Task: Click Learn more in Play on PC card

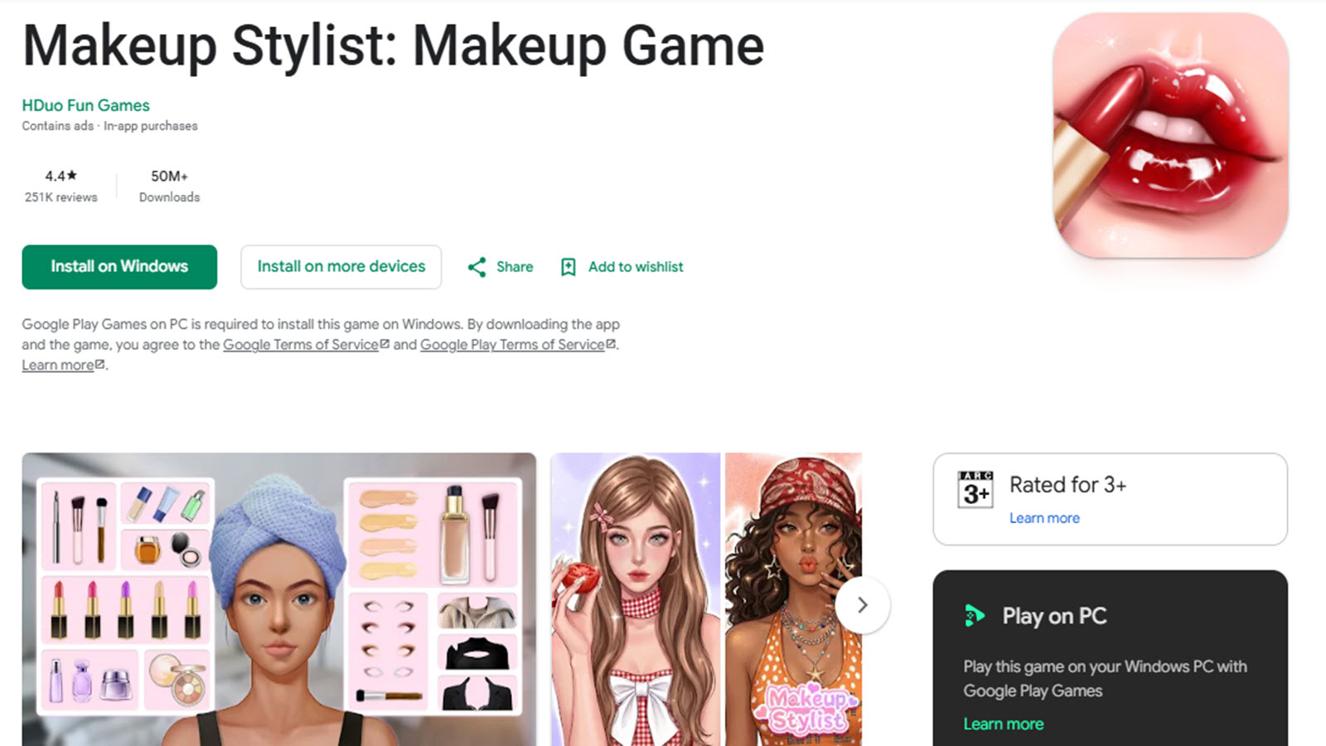Action: [x=1003, y=724]
